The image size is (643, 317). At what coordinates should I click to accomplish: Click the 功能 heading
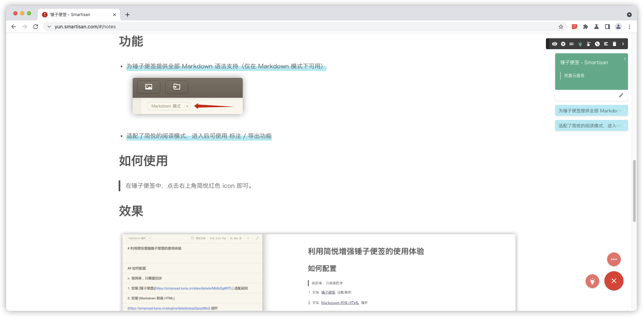coord(131,41)
